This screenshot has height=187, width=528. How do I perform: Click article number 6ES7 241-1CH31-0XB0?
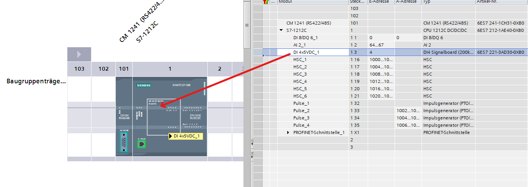[x=500, y=23]
